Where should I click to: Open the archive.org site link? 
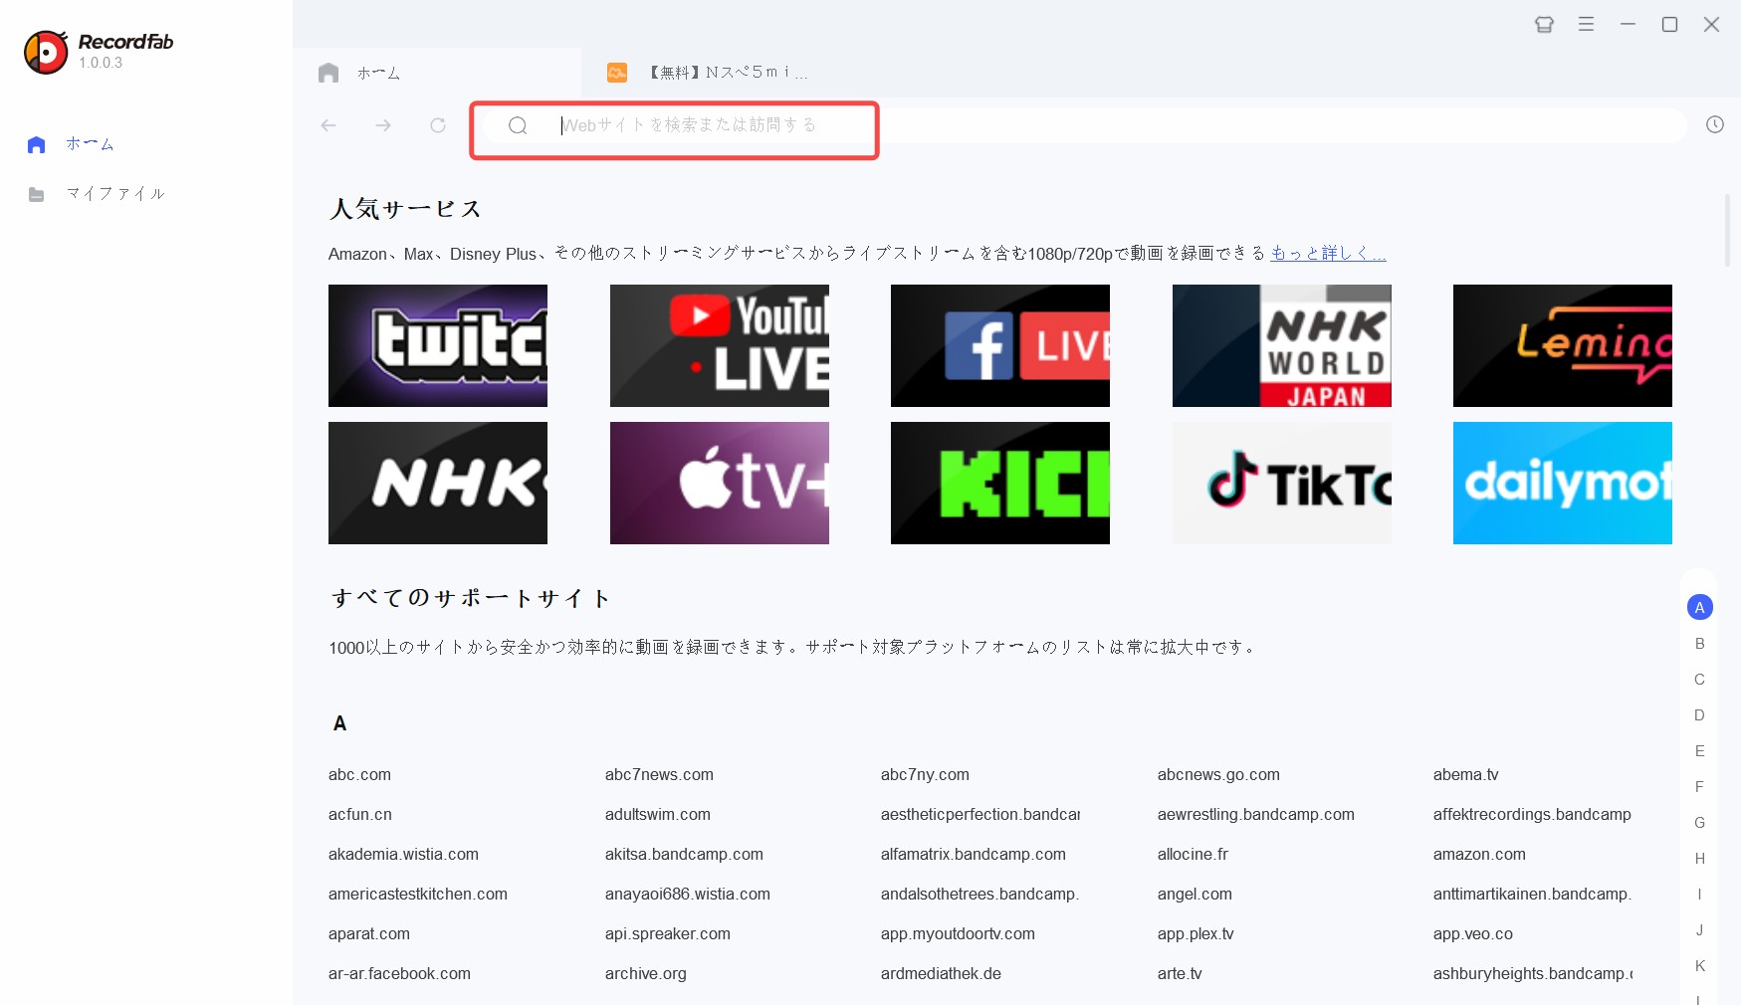pyautogui.click(x=645, y=973)
